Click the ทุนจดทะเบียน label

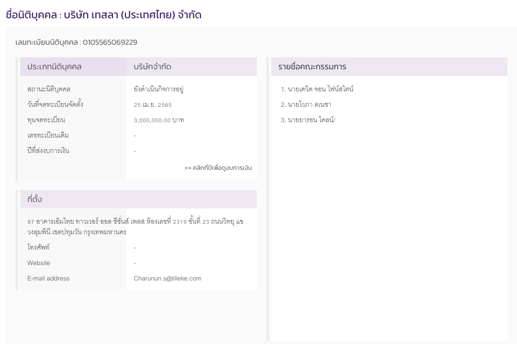tap(46, 120)
